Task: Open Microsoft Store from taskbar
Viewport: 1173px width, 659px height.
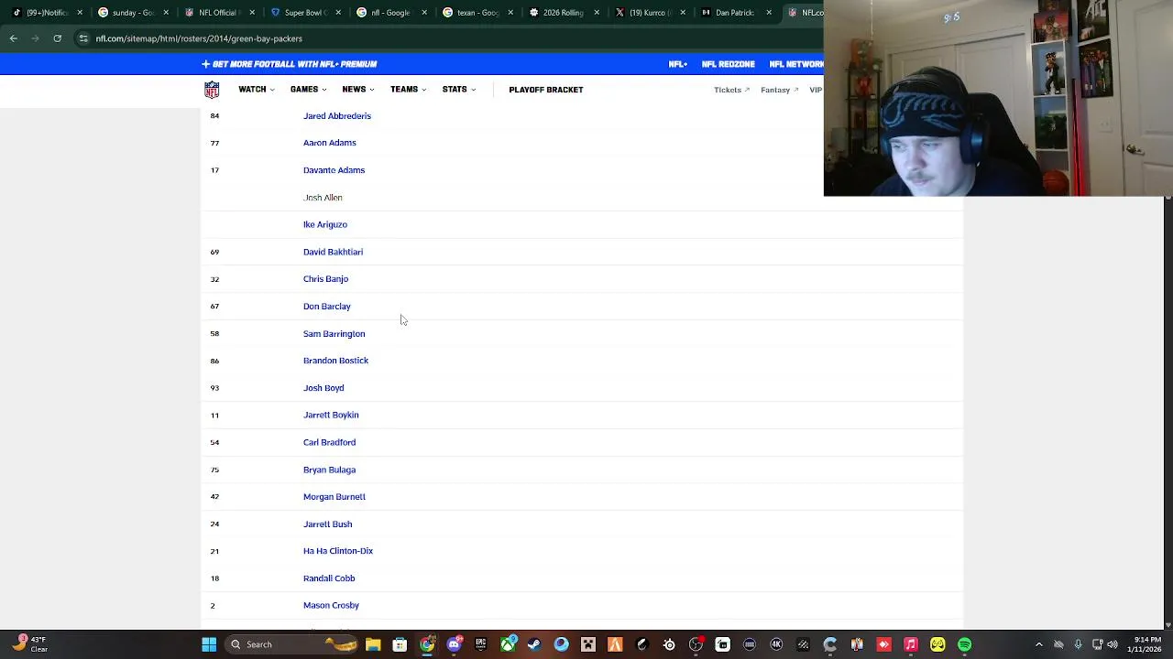Action: pos(400,644)
